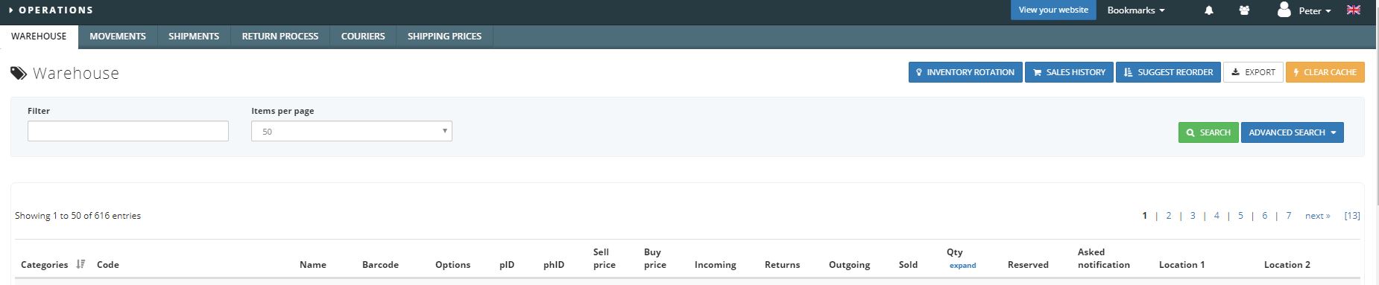Open Inventory Rotation report
This screenshot has height=285, width=1379.
tap(965, 72)
